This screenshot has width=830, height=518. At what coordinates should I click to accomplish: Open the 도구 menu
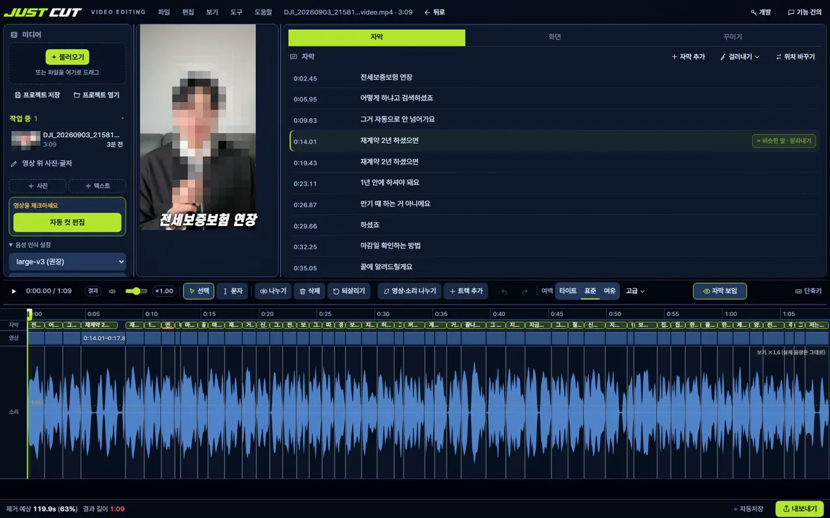coord(236,12)
